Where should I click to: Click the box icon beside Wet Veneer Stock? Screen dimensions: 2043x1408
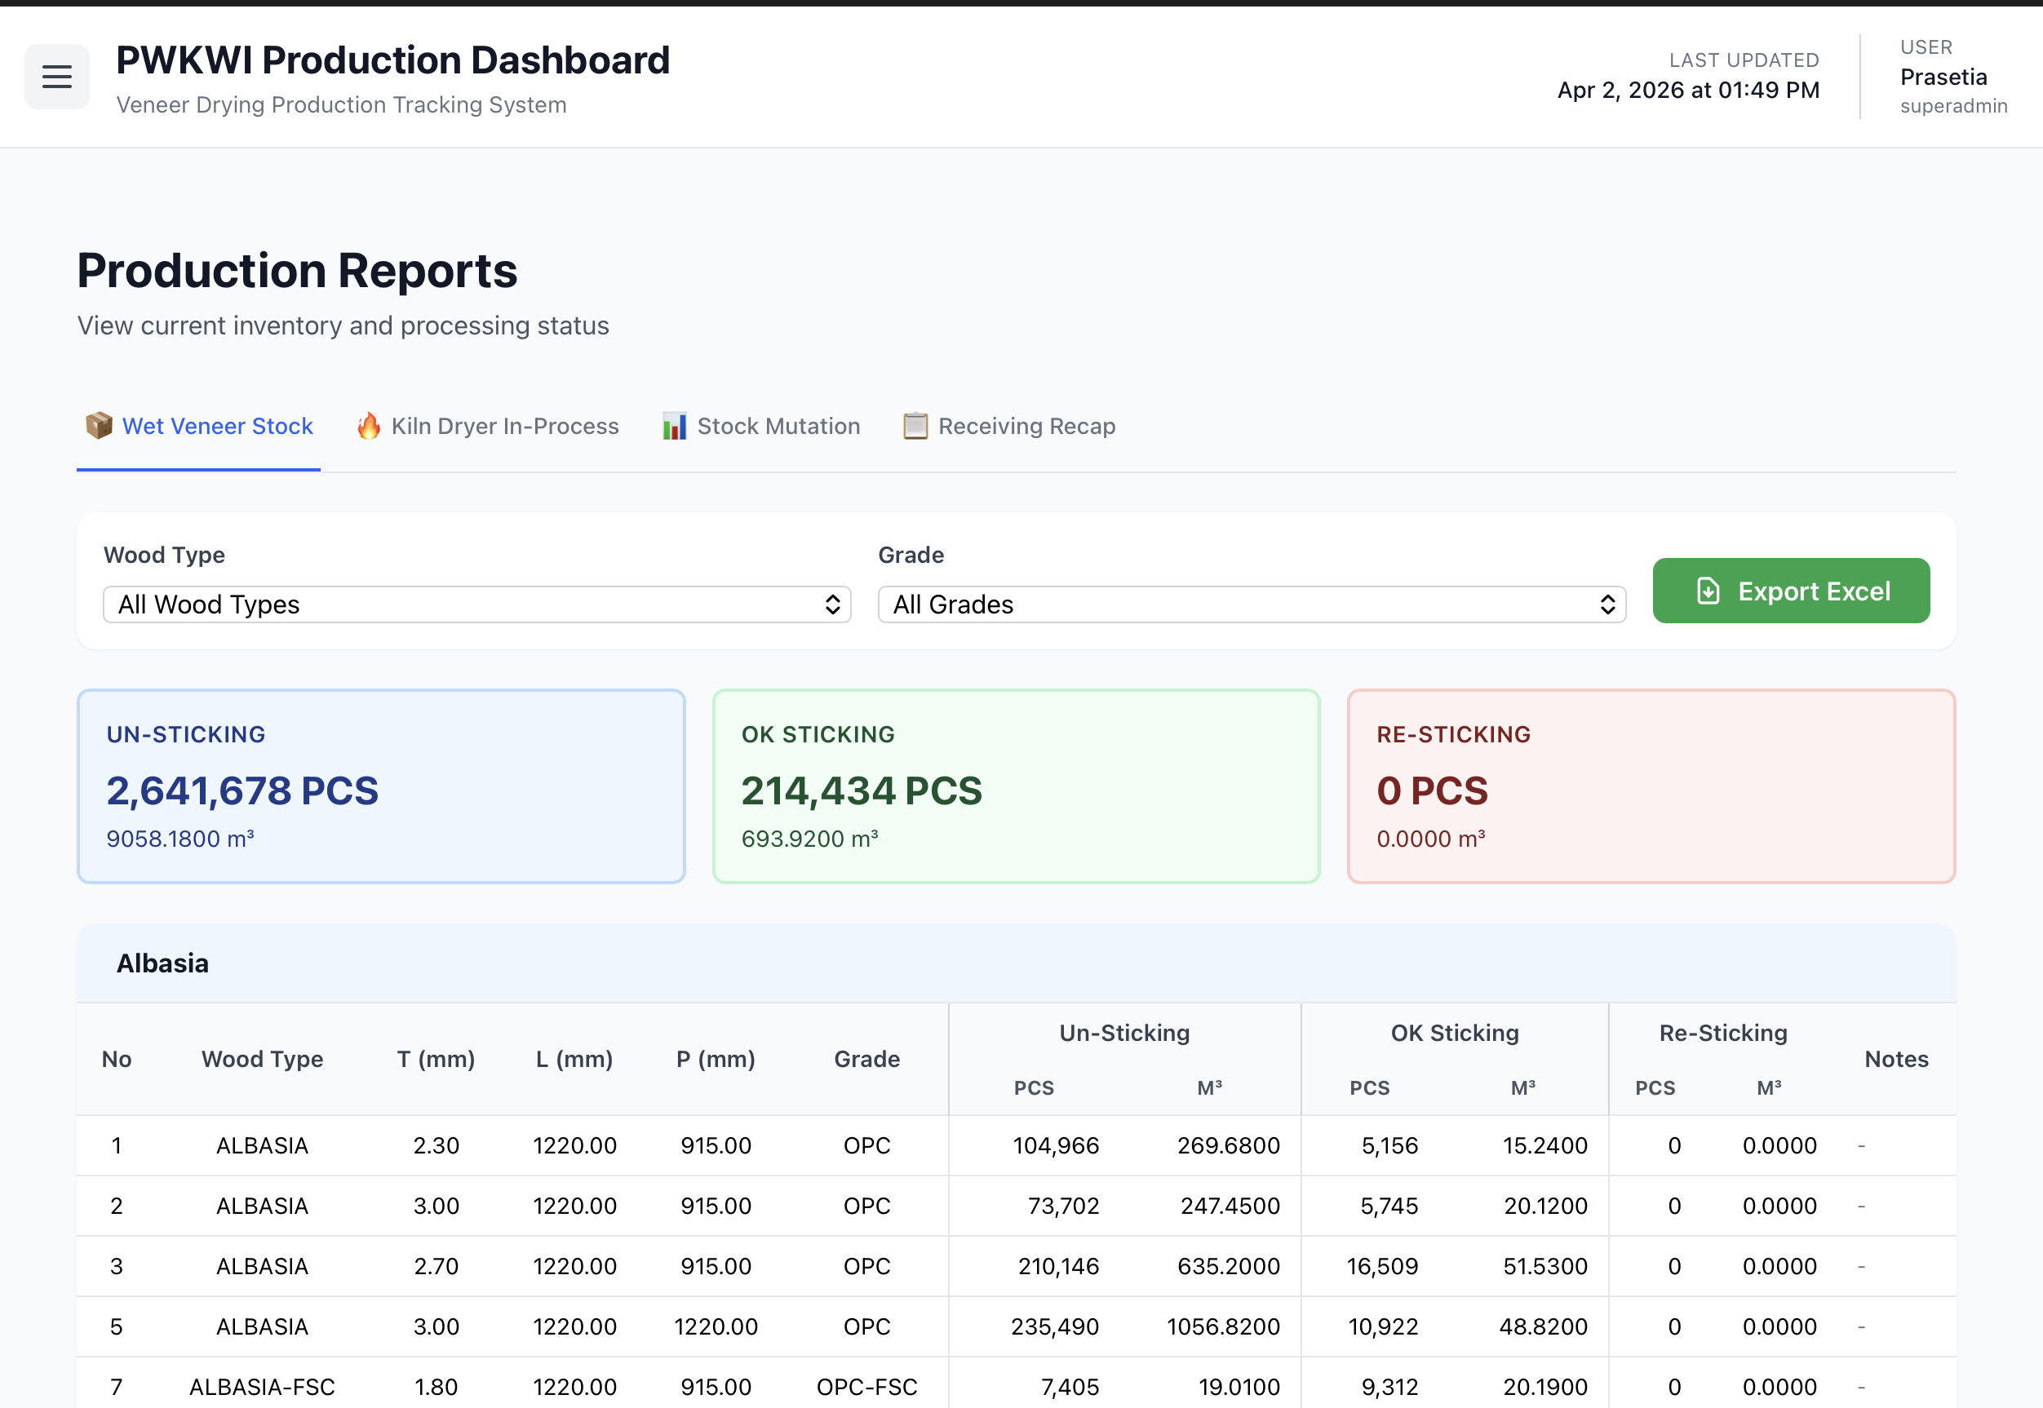point(99,426)
